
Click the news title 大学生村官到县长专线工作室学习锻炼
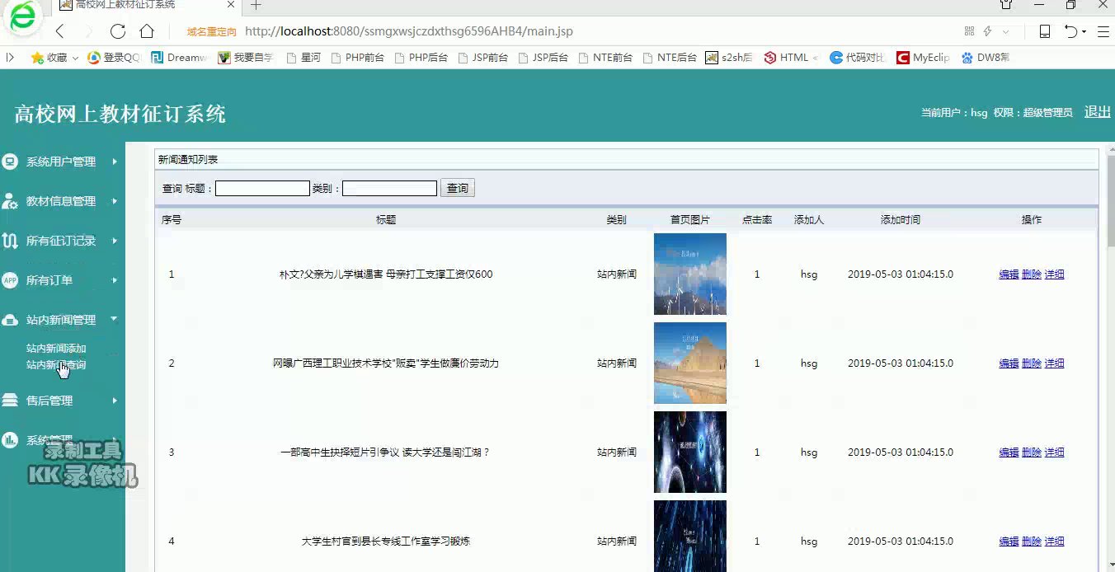pos(386,542)
